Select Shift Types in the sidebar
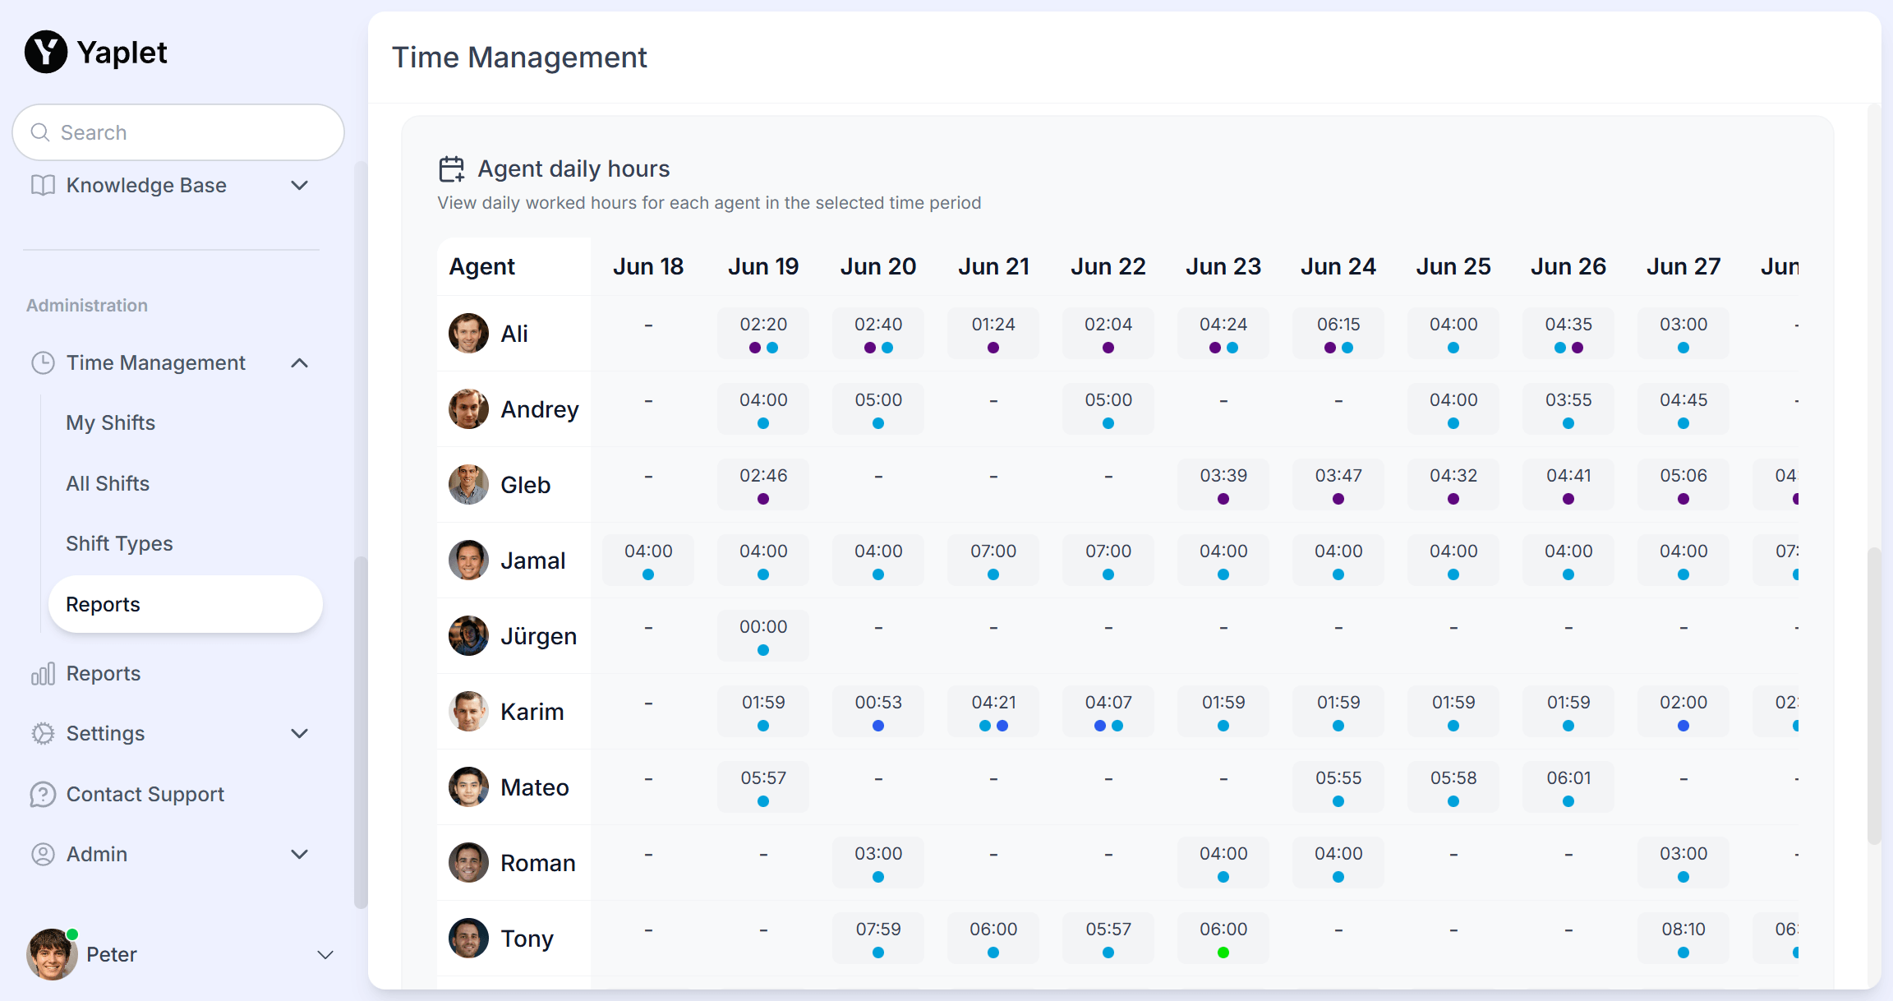 click(x=119, y=543)
